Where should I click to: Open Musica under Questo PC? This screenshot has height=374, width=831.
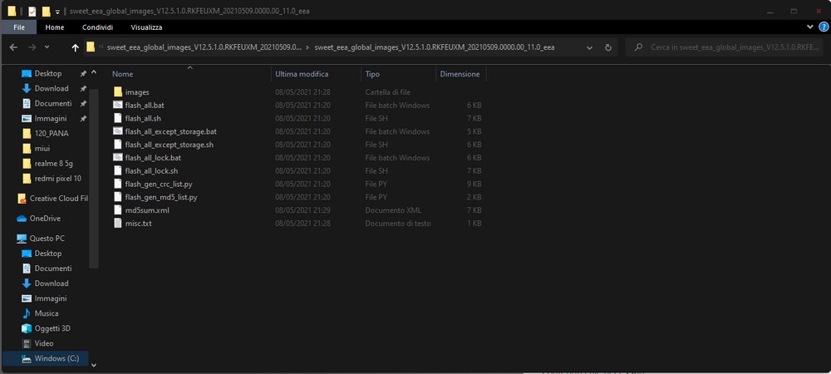(x=47, y=313)
